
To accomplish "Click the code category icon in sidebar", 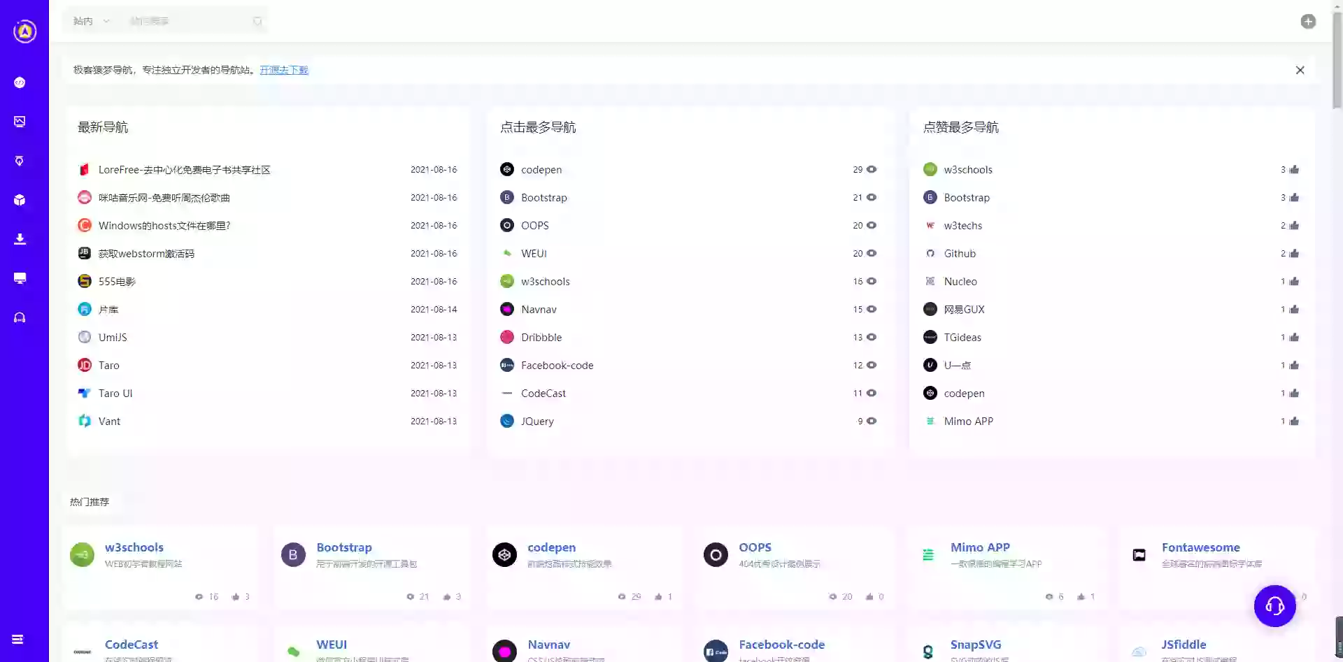I will (20, 82).
